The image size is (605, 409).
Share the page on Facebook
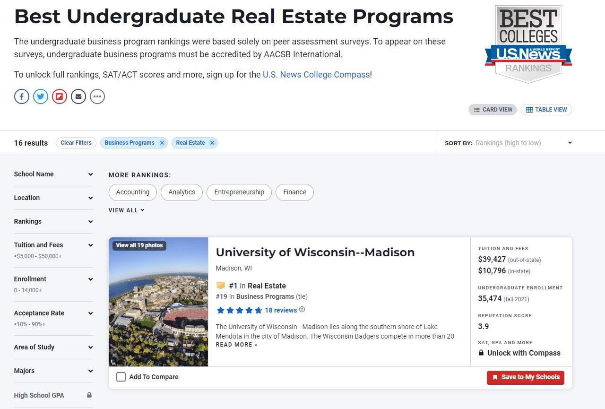(x=21, y=96)
